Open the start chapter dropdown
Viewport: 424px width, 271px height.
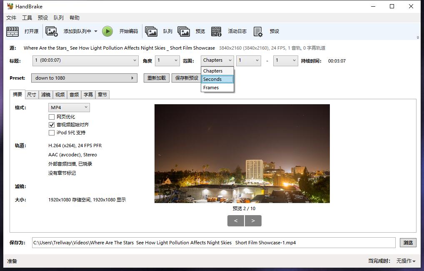coord(249,60)
